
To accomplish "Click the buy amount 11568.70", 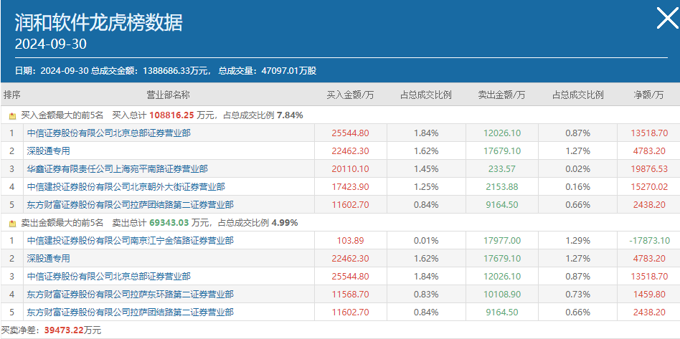I will point(350,295).
